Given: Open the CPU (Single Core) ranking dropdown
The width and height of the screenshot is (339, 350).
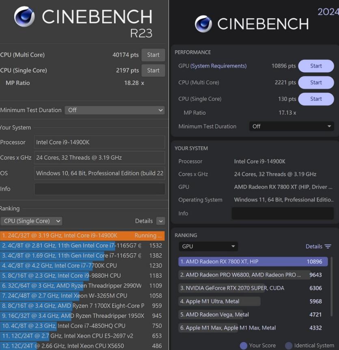Looking at the screenshot, I should click(31, 221).
